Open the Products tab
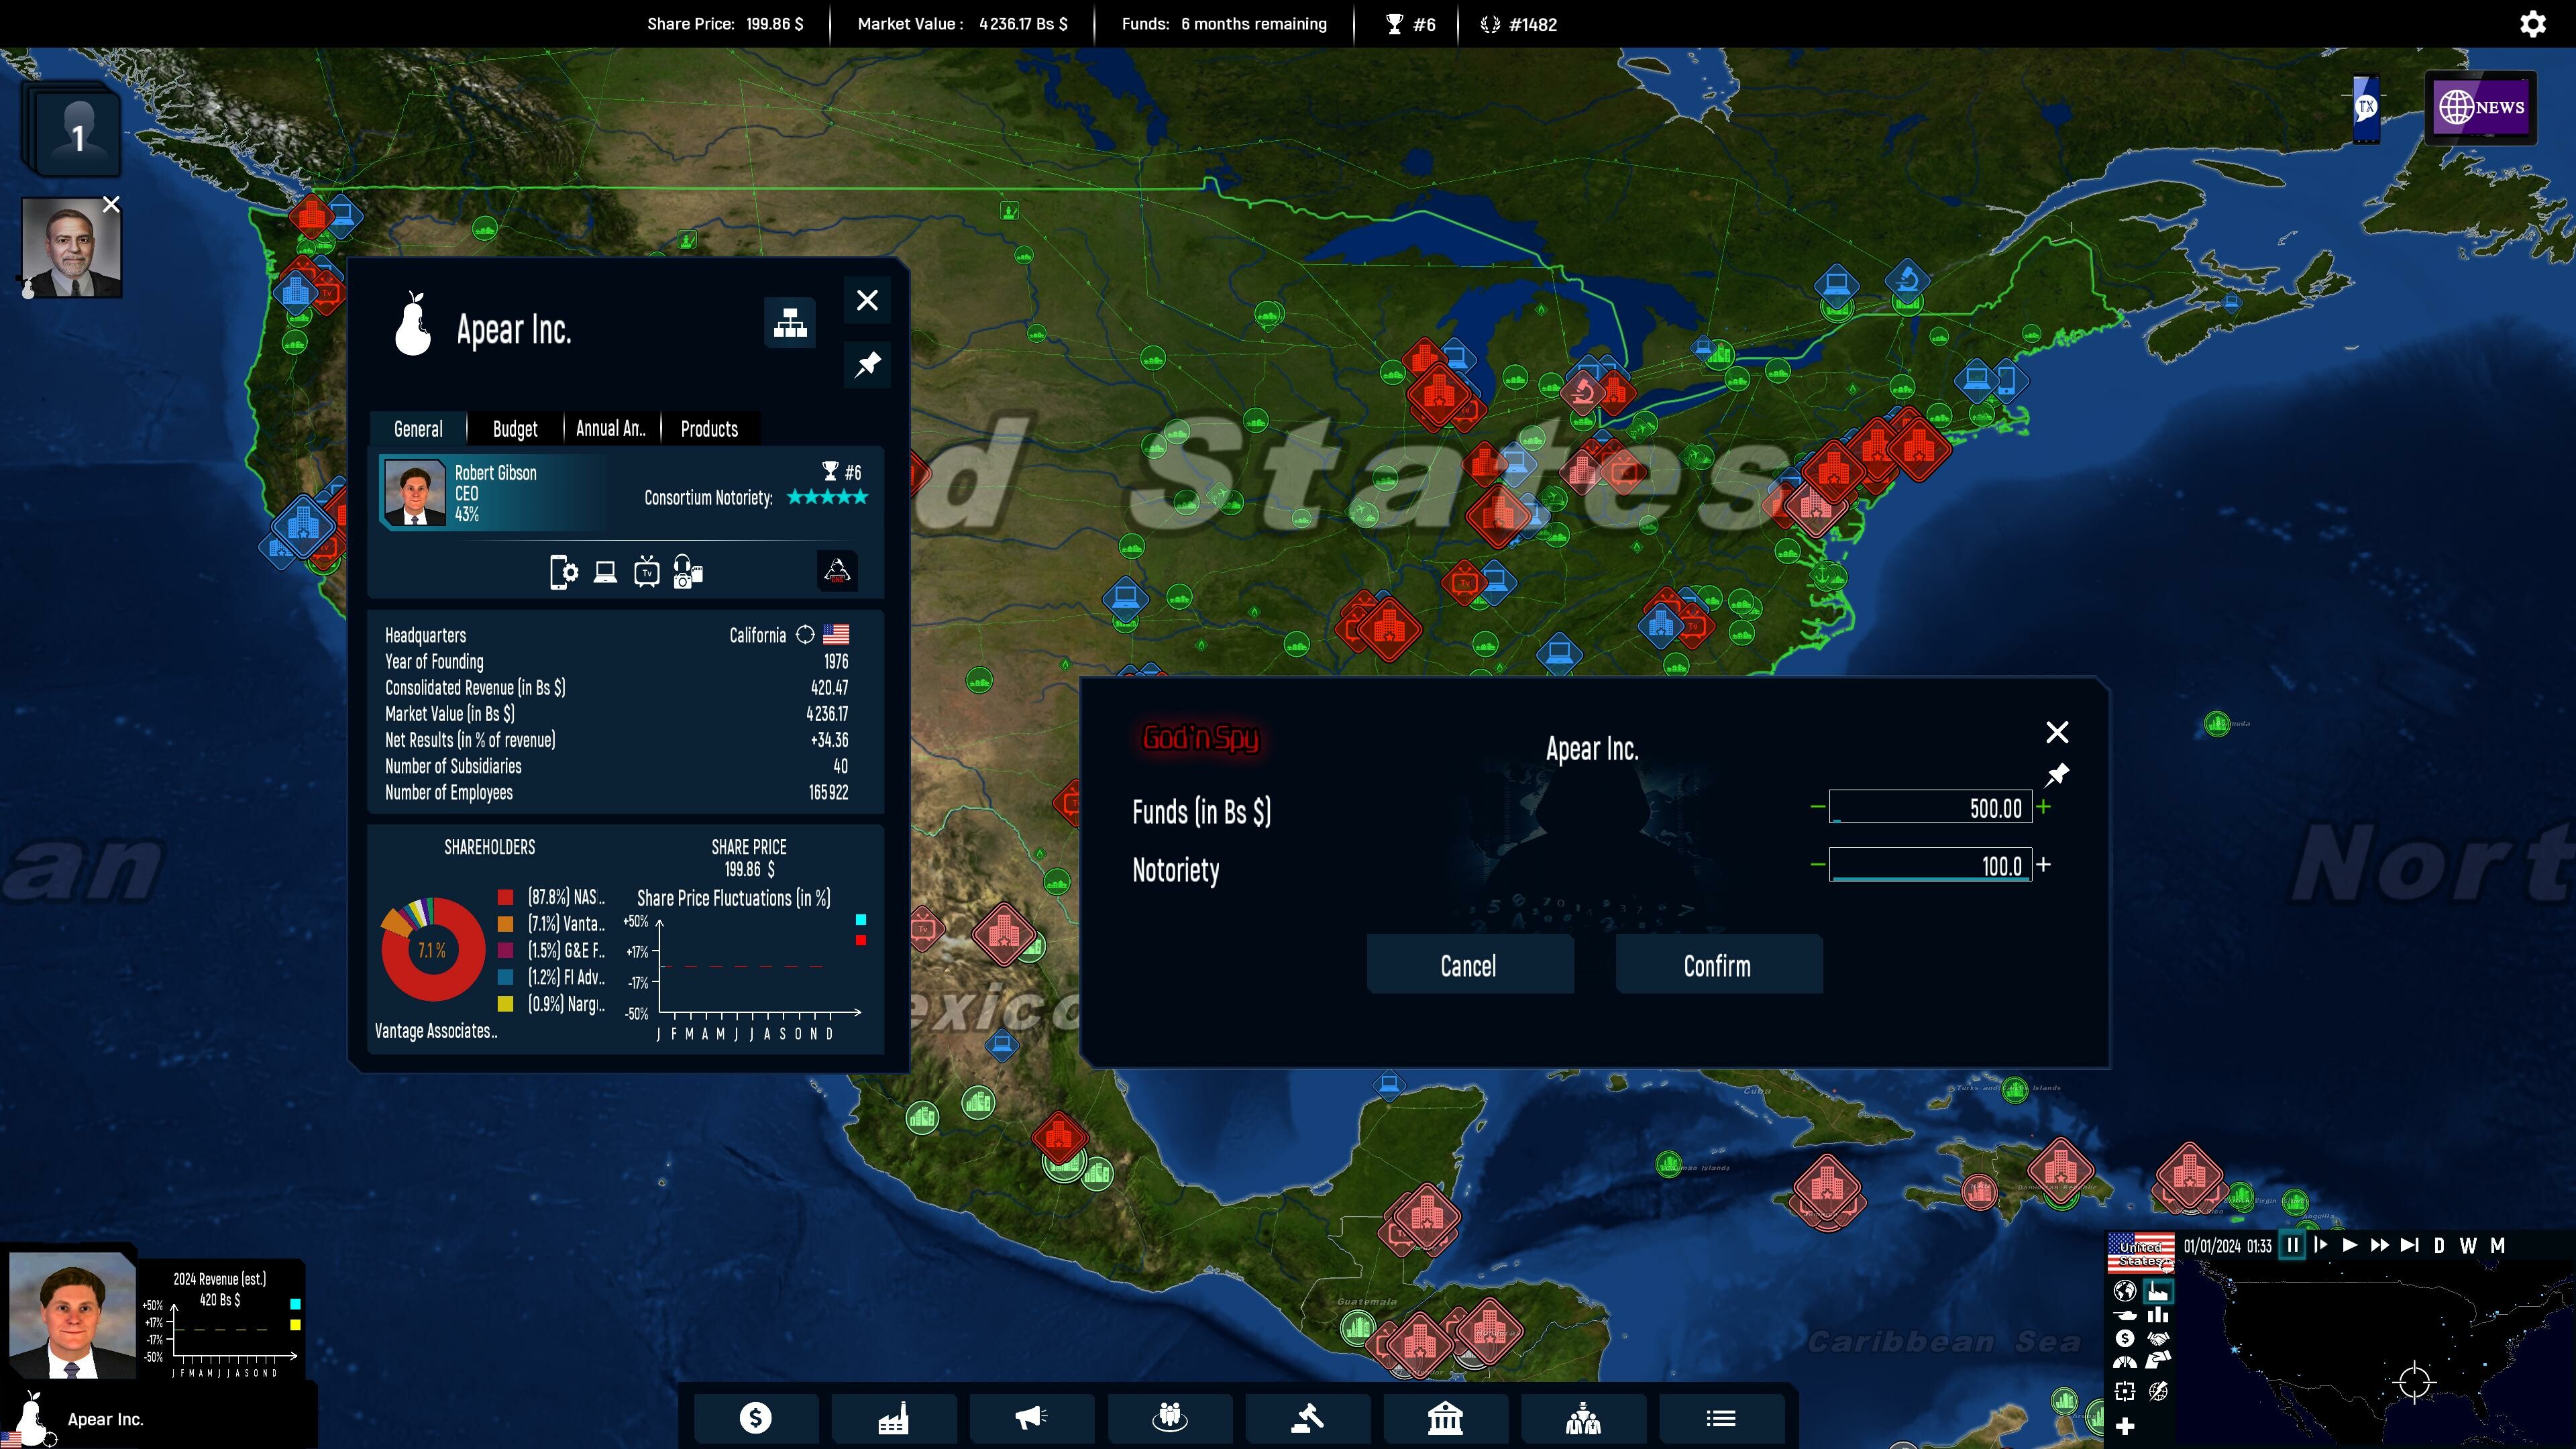 click(x=708, y=429)
